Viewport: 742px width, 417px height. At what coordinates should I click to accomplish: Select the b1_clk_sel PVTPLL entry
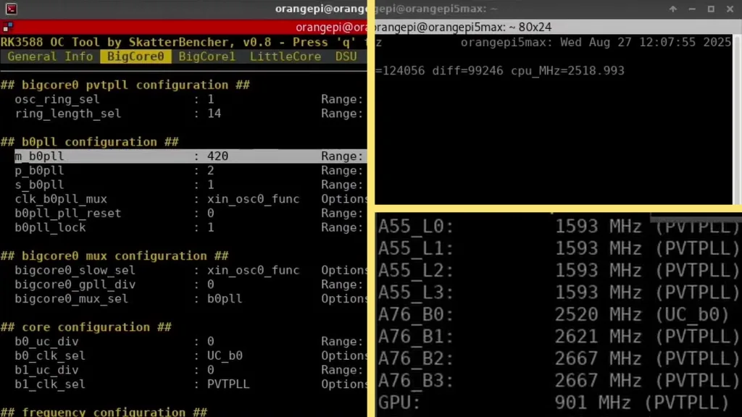[x=228, y=384]
